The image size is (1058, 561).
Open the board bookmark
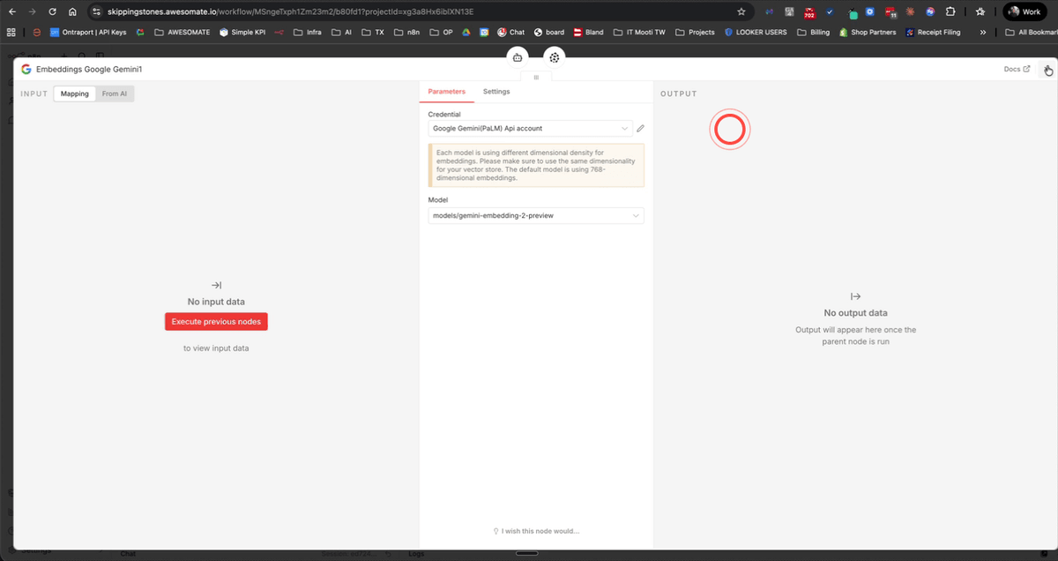pyautogui.click(x=548, y=32)
